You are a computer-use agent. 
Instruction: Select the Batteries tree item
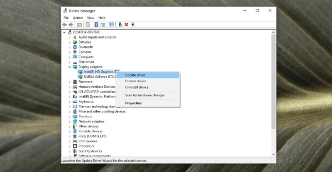click(x=85, y=42)
